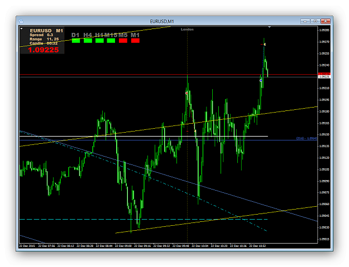Click the 1.09015 price scale label
This screenshot has height=267, width=349.
pyautogui.click(x=324, y=239)
